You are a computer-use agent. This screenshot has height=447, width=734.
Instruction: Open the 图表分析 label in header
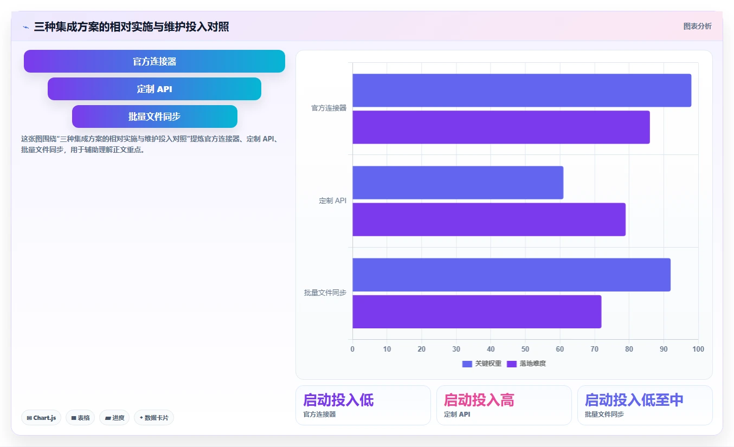[697, 26]
